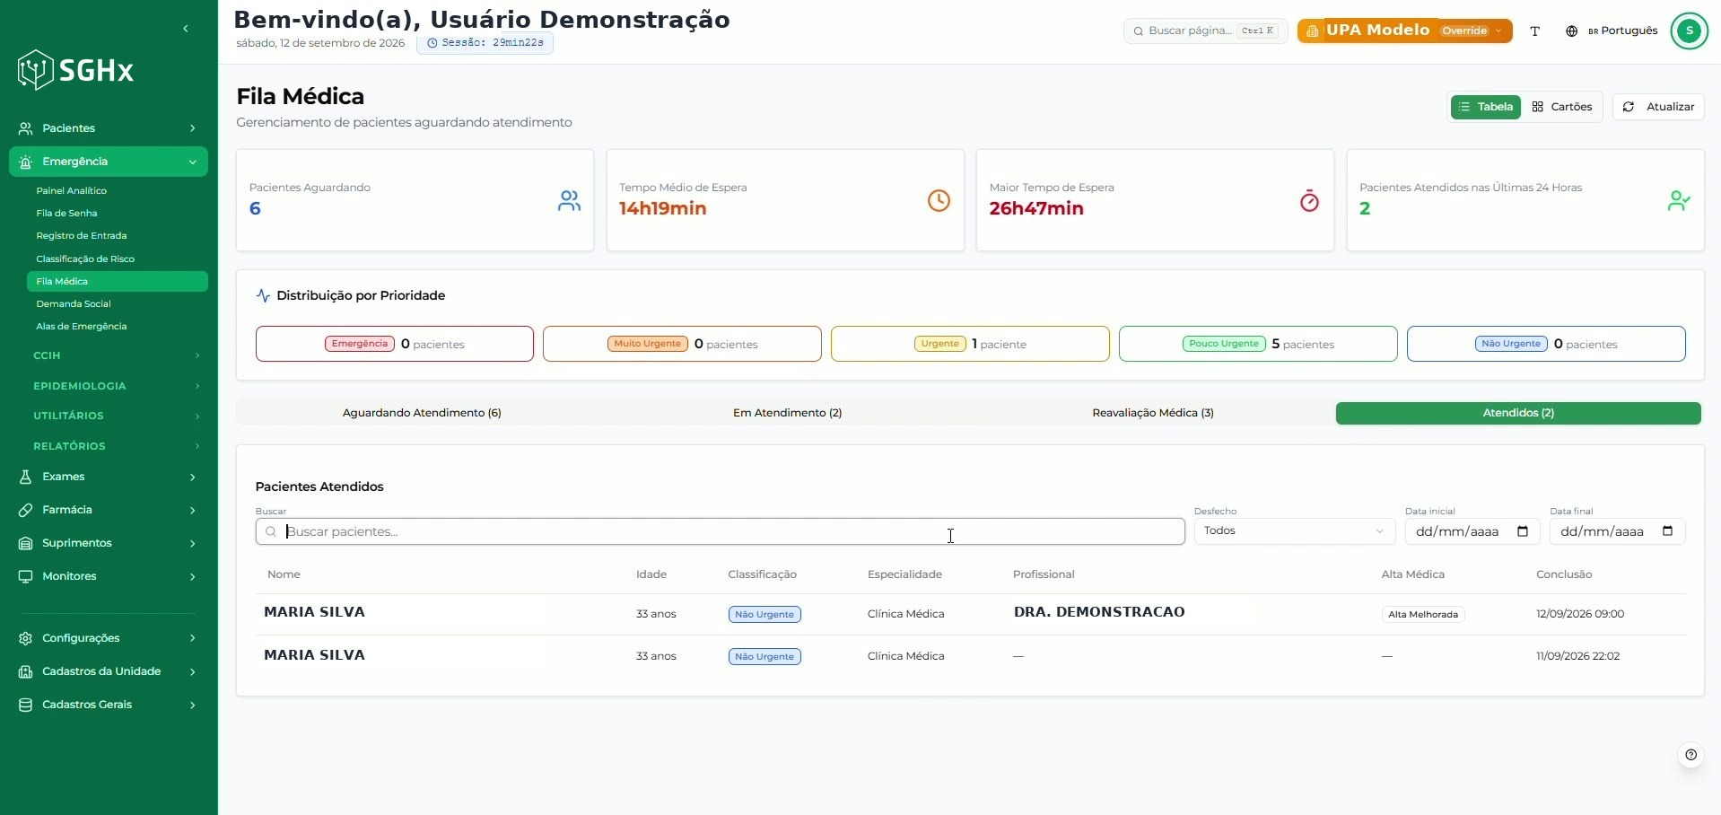Open Fila de Senha in the sidebar
Image resolution: width=1721 pixels, height=815 pixels.
tap(66, 213)
